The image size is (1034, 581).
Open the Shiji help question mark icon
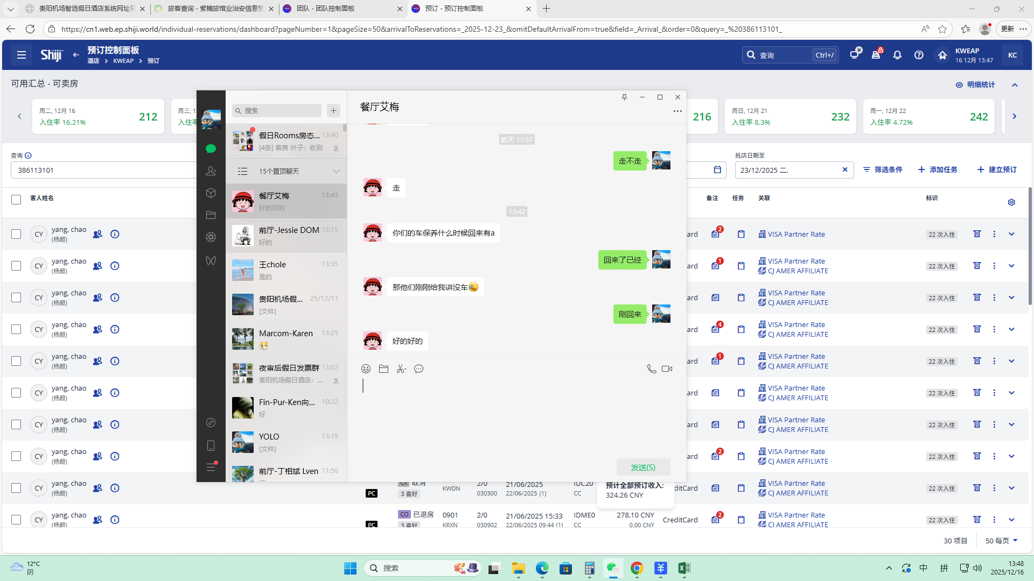point(919,55)
